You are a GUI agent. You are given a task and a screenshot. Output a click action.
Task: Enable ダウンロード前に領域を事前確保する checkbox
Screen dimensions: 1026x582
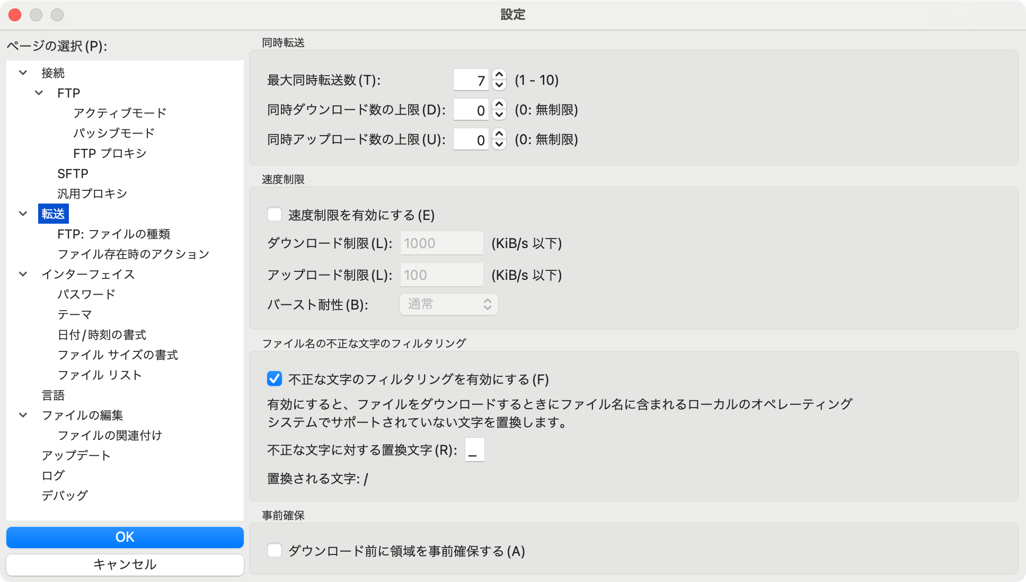tap(275, 551)
